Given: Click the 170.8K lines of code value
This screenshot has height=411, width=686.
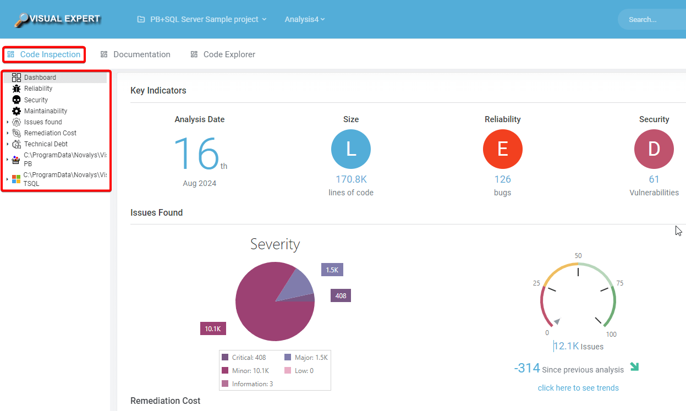Looking at the screenshot, I should (351, 179).
